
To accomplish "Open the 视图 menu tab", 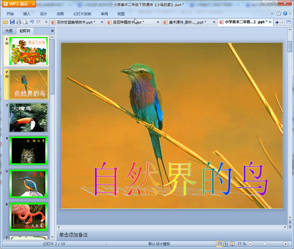I will pos(121,14).
